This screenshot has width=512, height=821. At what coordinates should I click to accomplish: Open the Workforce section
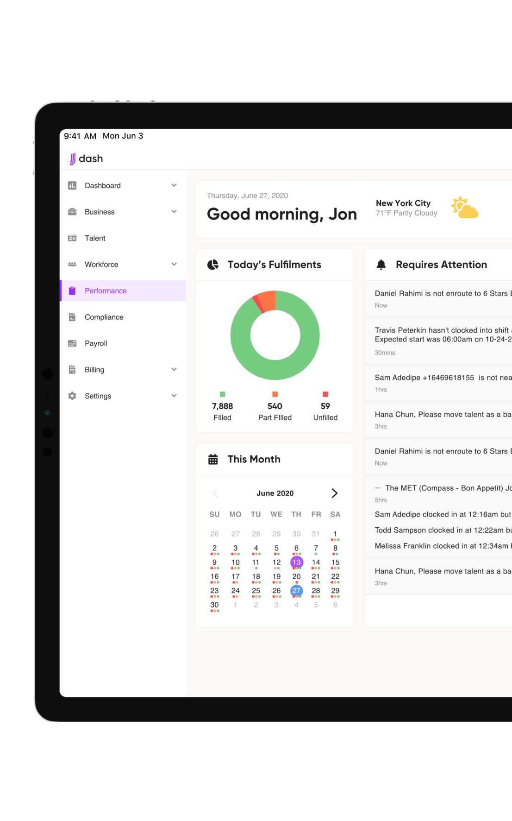123,265
